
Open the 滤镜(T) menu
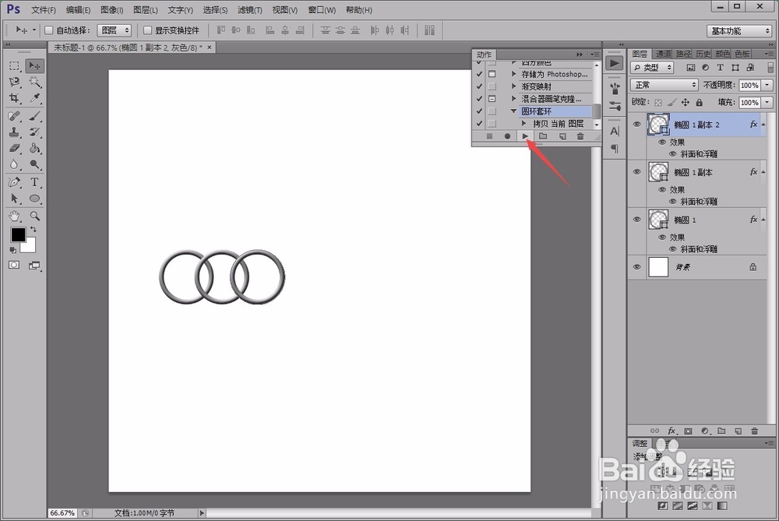pos(250,10)
